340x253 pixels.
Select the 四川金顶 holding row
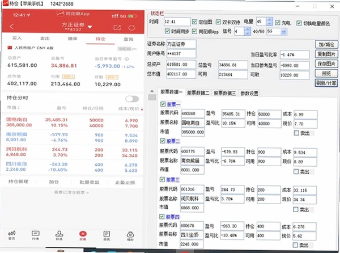[x=72, y=167]
